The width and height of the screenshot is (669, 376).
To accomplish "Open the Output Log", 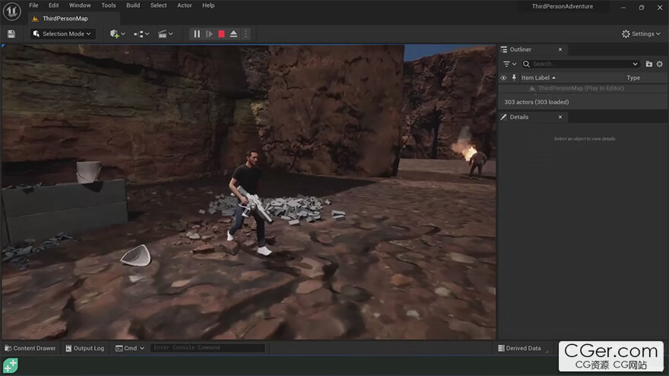I will pos(85,348).
